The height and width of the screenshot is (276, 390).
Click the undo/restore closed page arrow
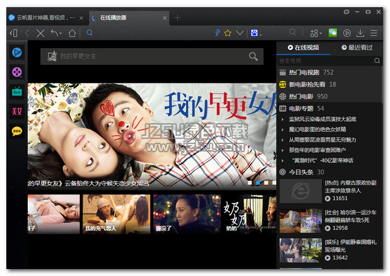54,33
